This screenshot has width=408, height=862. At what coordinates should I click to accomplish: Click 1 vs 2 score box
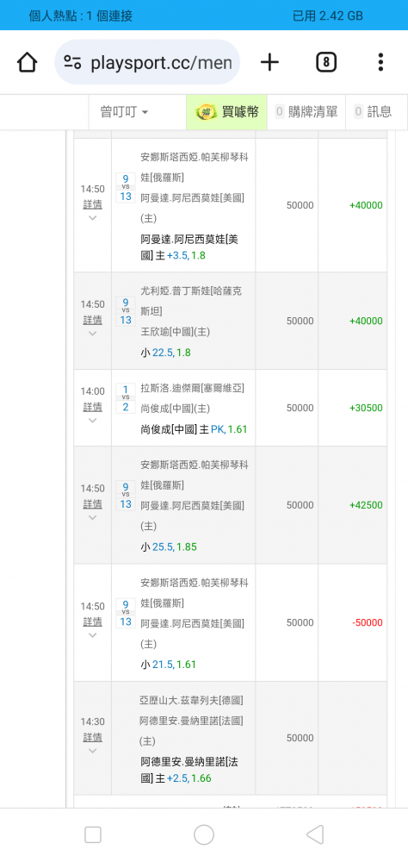125,398
